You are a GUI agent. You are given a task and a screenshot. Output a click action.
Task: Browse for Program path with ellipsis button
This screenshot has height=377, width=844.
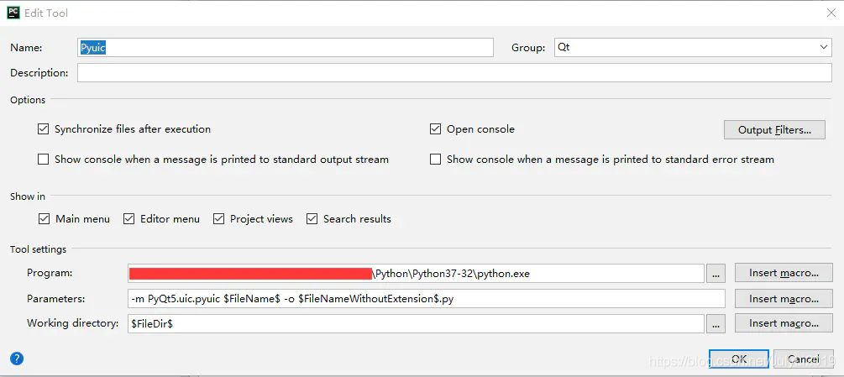click(x=716, y=273)
